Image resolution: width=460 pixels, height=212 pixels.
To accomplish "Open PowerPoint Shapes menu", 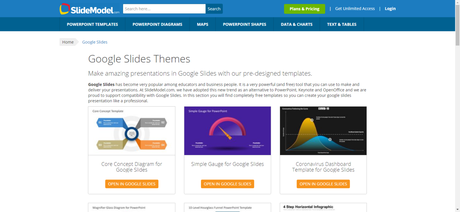I will point(244,24).
